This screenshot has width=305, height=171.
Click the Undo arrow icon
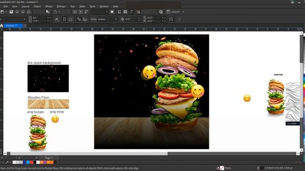pos(55,12)
